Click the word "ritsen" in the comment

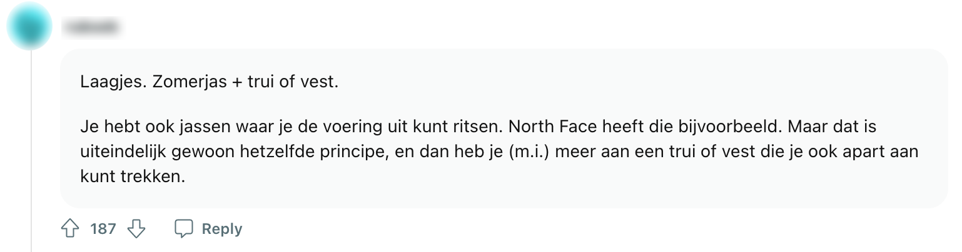click(x=480, y=127)
